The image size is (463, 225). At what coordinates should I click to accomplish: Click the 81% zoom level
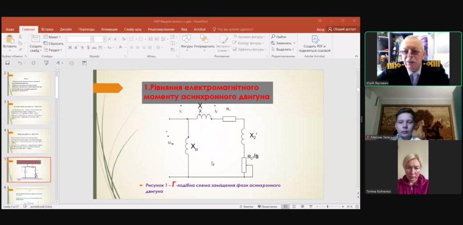[x=350, y=207]
